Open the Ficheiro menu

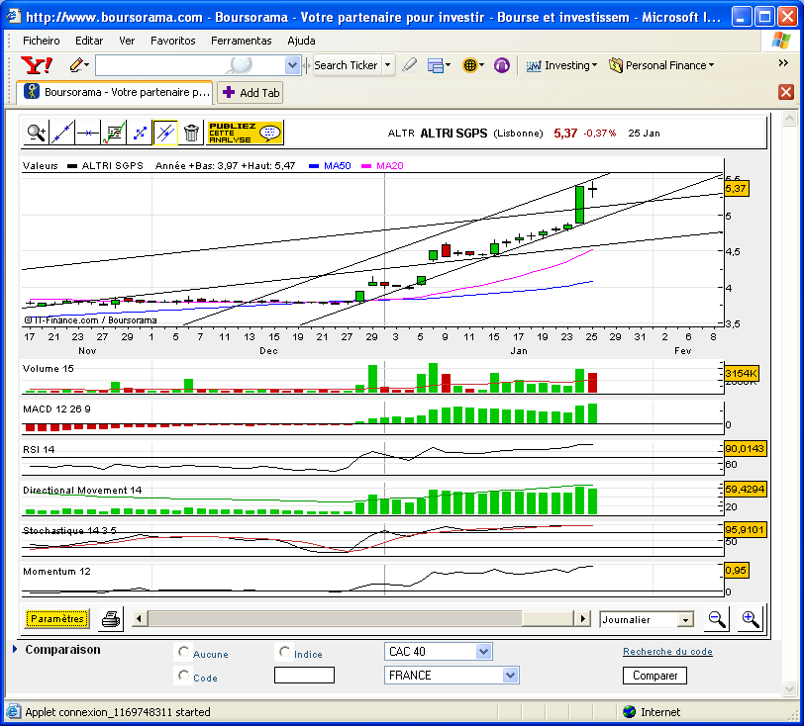point(41,41)
